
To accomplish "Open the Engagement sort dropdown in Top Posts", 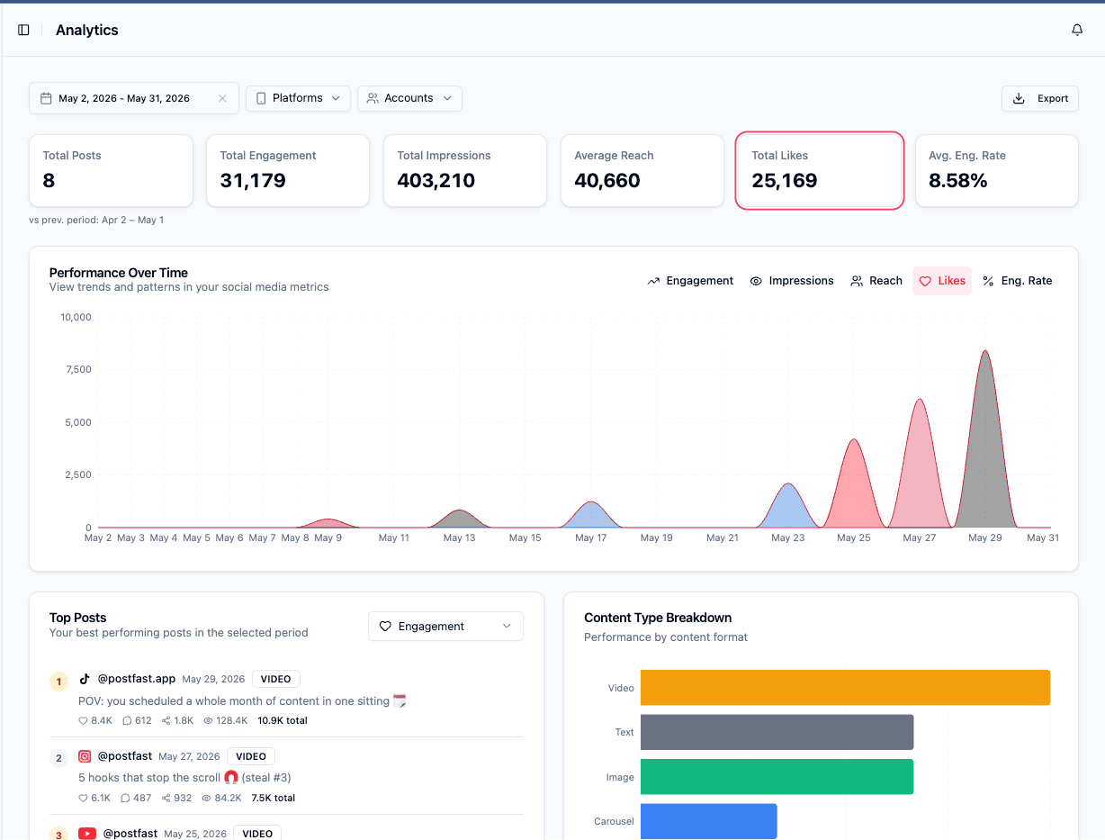I will pyautogui.click(x=445, y=626).
